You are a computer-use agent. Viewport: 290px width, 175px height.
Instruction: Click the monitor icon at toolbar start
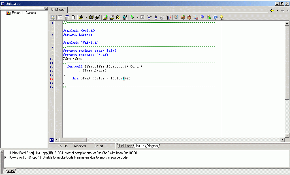coord(53,17)
